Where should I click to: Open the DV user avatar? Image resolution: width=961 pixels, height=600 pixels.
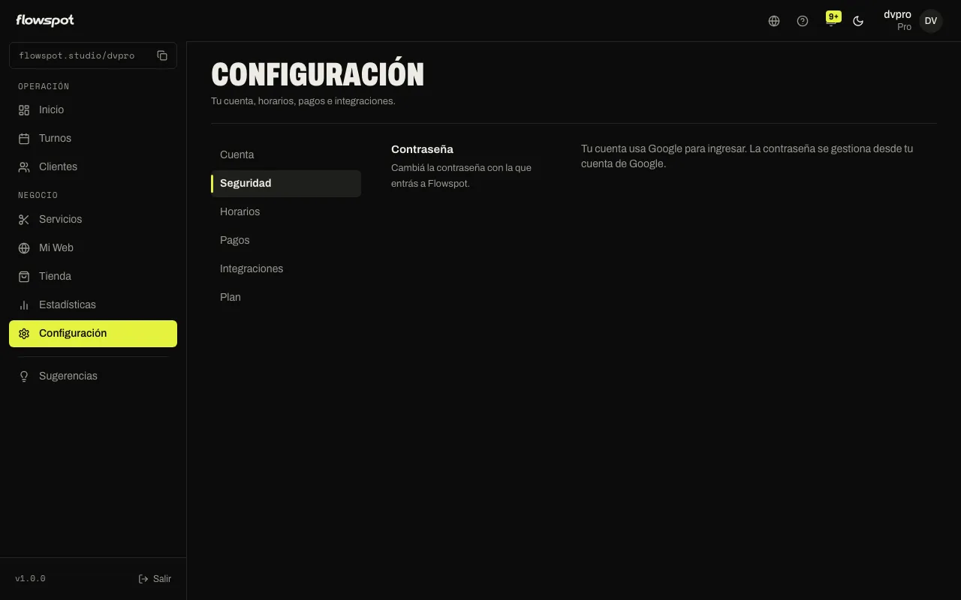(x=931, y=21)
